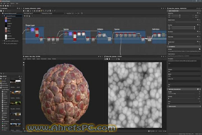
Task: Click the last icon in 2D view toolbar
Action: (x=119, y=59)
